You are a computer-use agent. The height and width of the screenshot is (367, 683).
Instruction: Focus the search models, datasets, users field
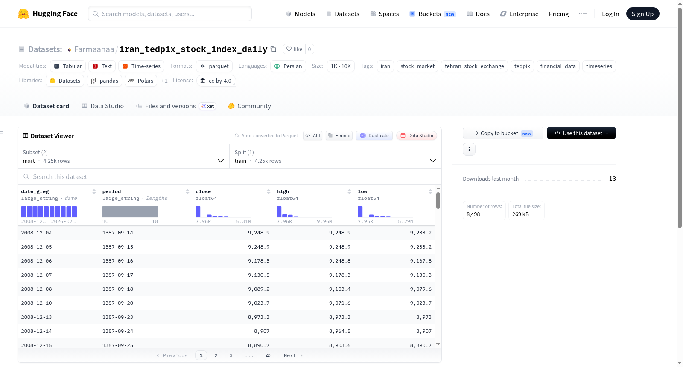(170, 14)
